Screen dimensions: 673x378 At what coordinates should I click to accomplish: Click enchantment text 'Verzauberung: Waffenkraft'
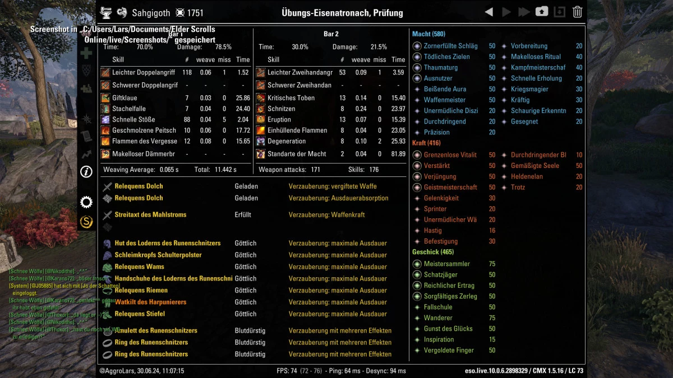[326, 215]
